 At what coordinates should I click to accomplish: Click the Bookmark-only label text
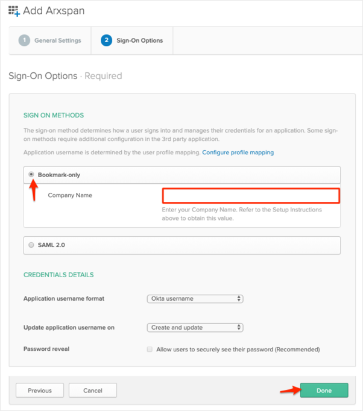click(x=58, y=175)
